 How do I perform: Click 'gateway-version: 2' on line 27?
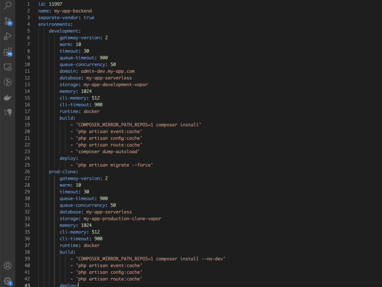[84, 178]
